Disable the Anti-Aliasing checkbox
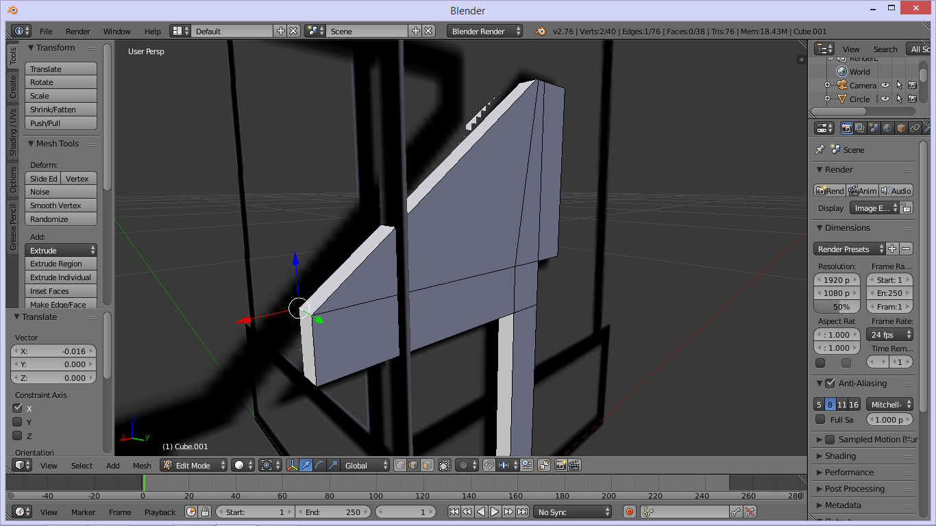The height and width of the screenshot is (526, 936). pos(830,384)
